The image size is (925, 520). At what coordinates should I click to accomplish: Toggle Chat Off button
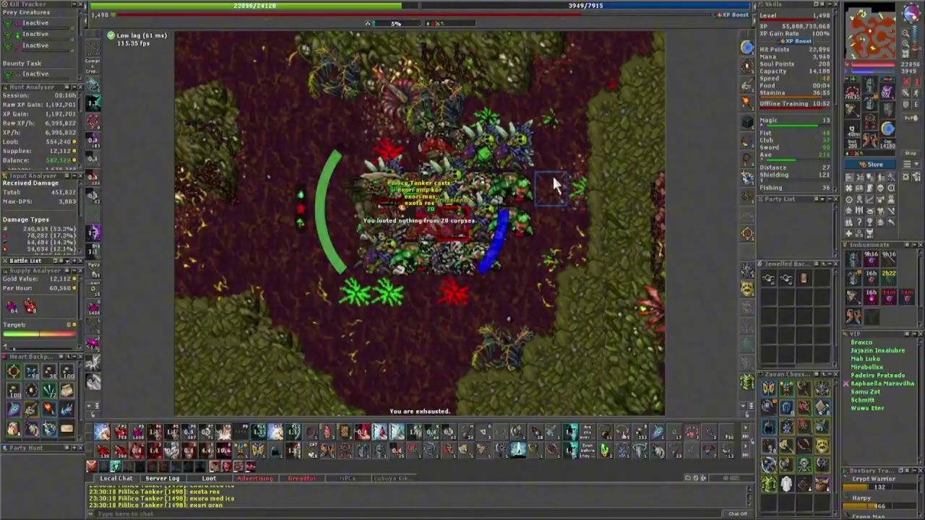coord(738,513)
